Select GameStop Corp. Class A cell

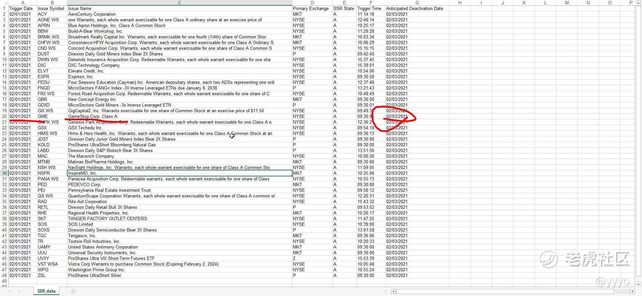tap(180, 116)
